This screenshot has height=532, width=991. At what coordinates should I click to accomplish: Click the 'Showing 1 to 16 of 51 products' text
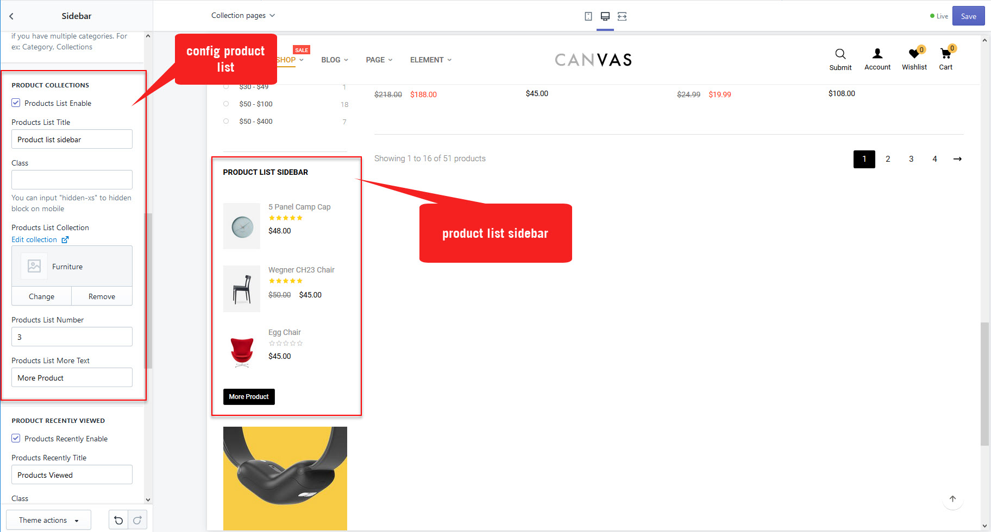click(430, 159)
